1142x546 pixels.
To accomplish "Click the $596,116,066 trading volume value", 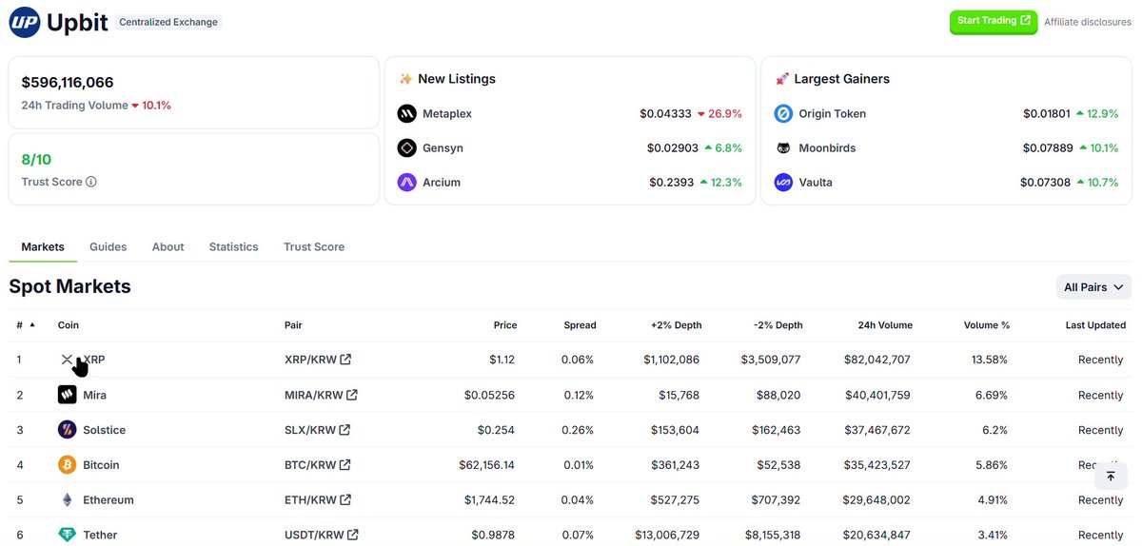I will point(68,83).
